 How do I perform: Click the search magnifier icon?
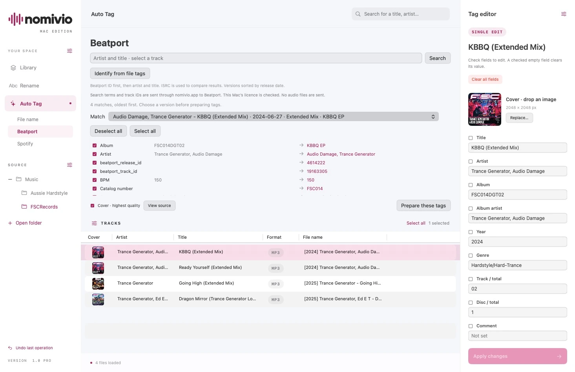click(358, 14)
